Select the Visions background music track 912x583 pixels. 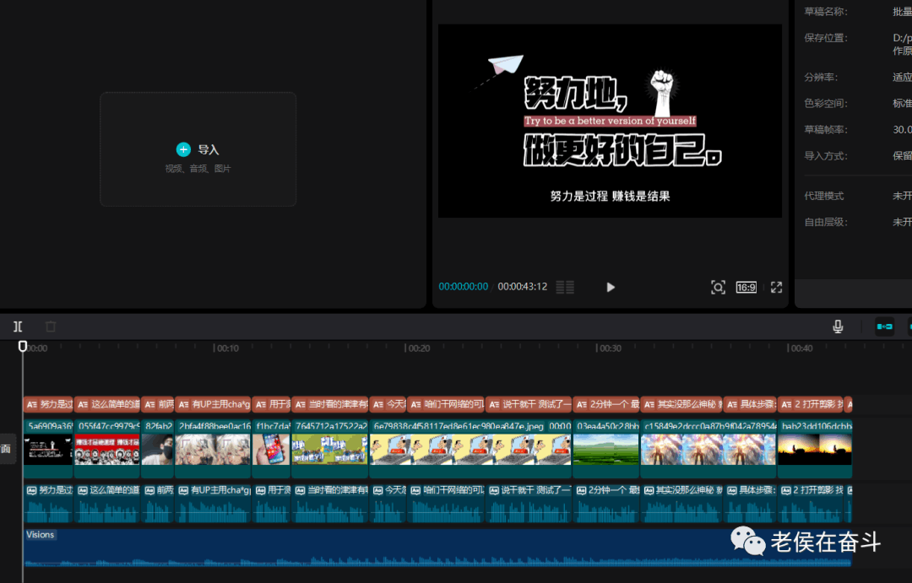[437, 548]
